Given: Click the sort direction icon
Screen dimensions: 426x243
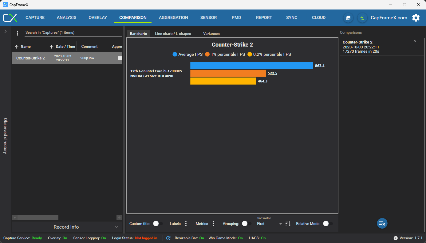Looking at the screenshot, I should tap(288, 224).
